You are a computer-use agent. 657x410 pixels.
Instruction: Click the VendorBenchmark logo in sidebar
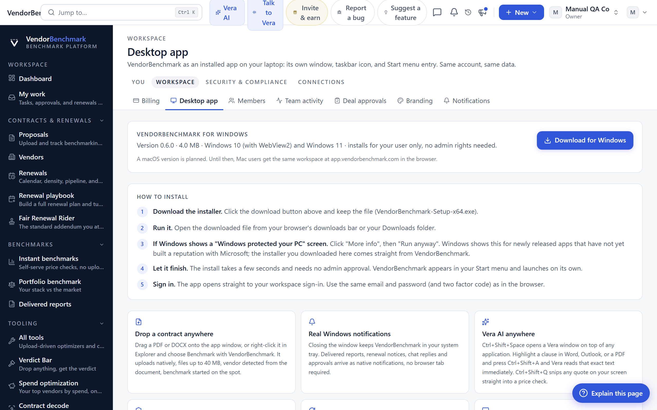pyautogui.click(x=14, y=43)
